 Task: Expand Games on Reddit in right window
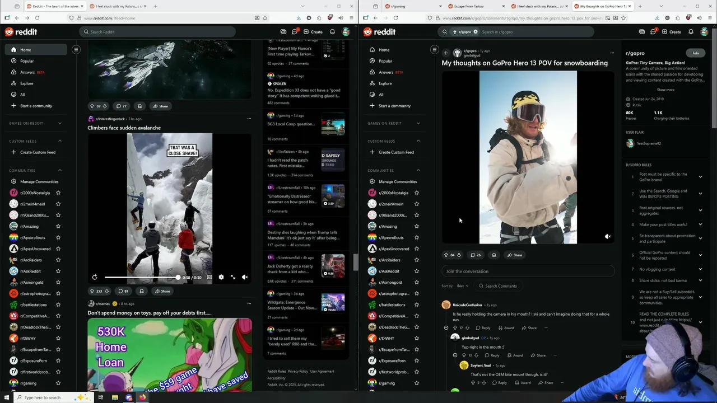tap(418, 123)
